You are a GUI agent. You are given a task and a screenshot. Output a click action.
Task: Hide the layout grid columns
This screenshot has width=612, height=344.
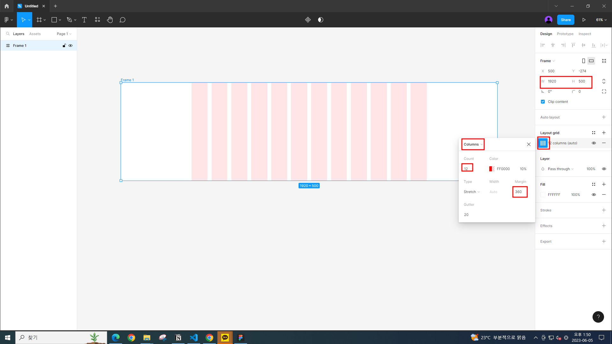click(x=594, y=143)
